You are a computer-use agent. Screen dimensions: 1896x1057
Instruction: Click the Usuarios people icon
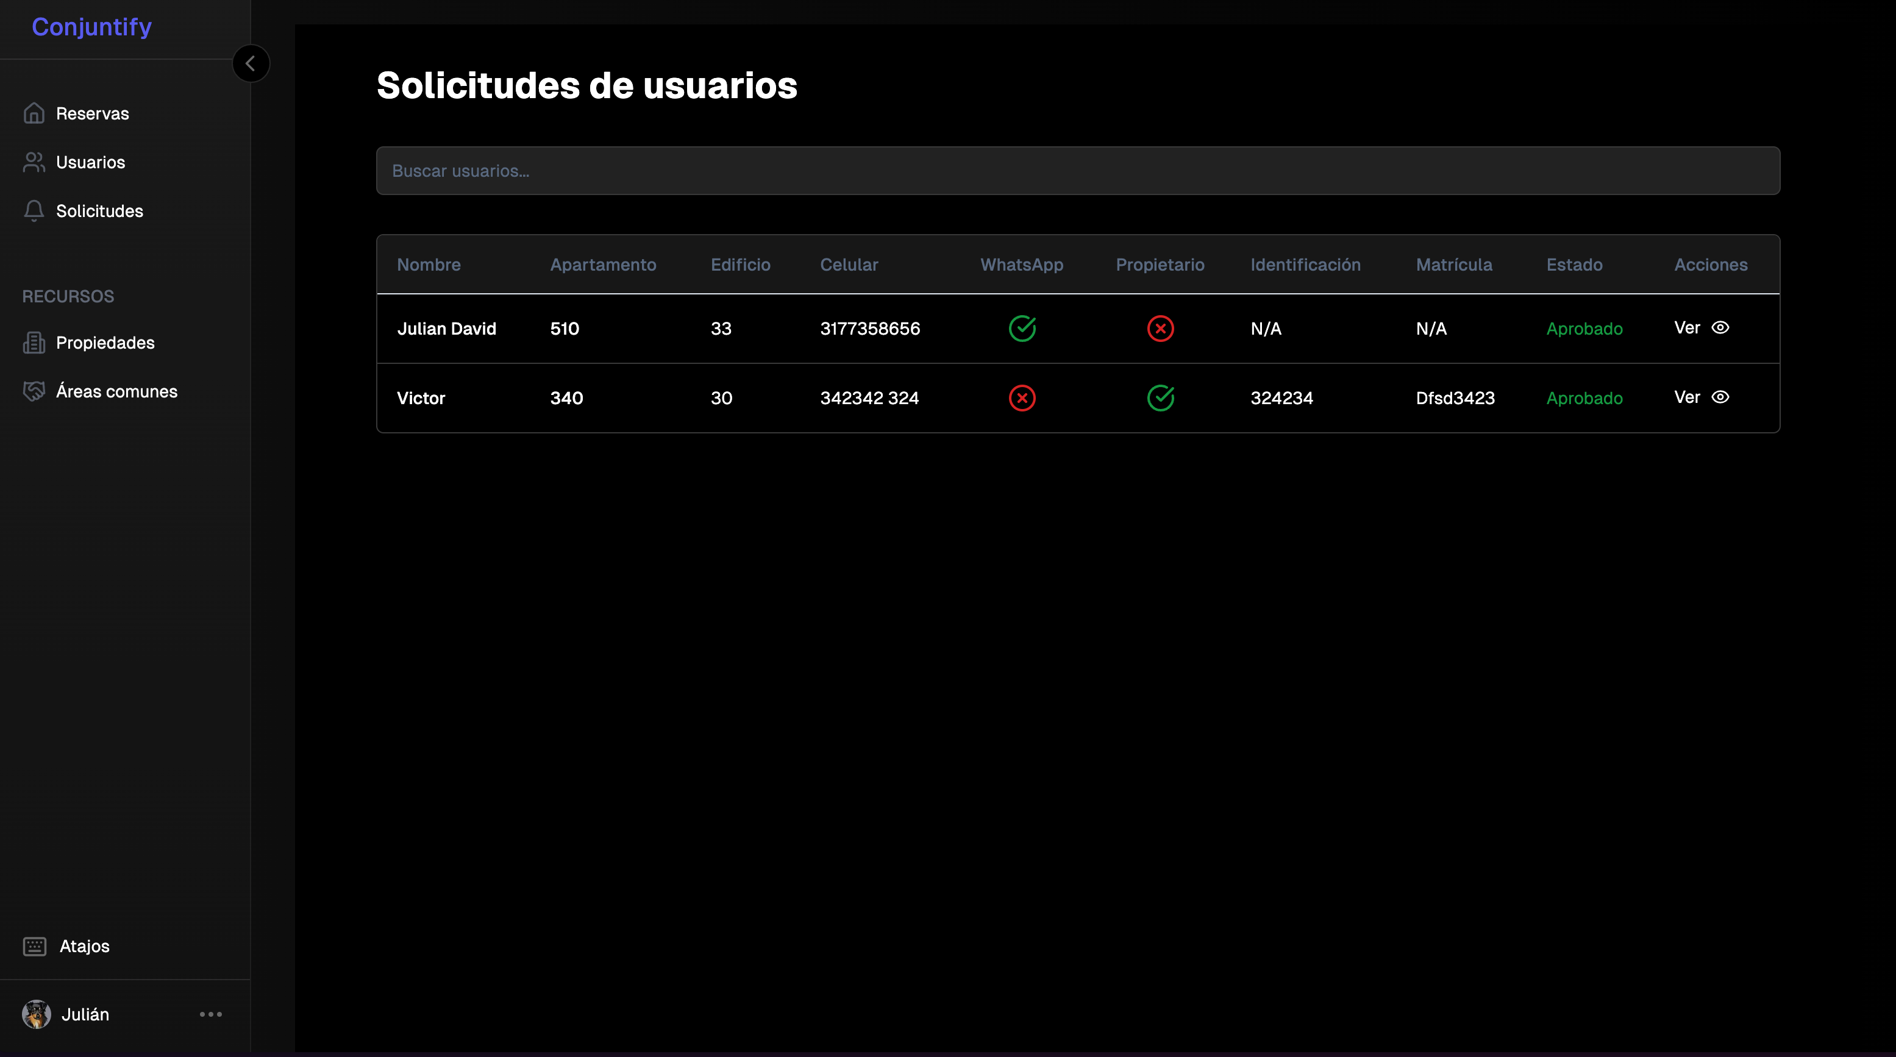click(34, 162)
